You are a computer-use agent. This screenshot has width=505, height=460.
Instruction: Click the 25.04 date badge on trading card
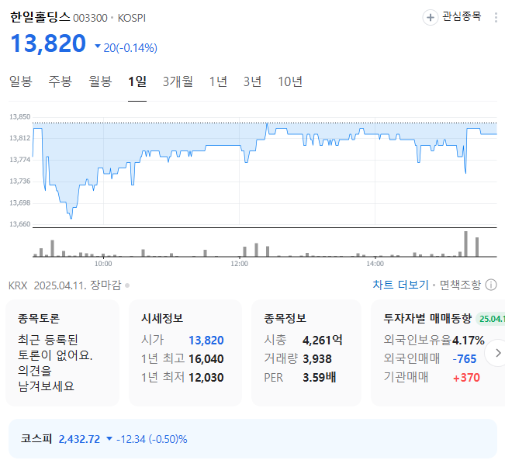point(490,319)
